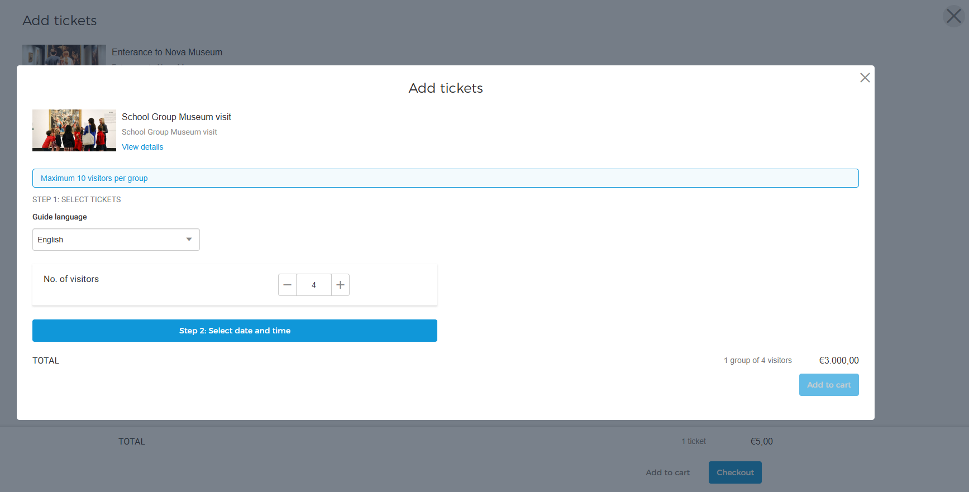Click the Checkout button
The width and height of the screenshot is (969, 492).
click(x=735, y=472)
